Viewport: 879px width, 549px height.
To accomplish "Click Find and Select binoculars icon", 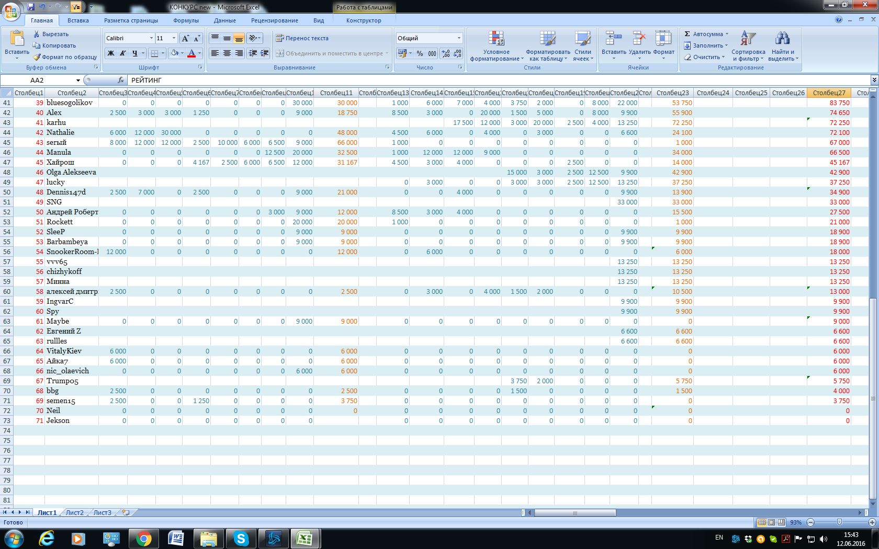I will click(782, 39).
